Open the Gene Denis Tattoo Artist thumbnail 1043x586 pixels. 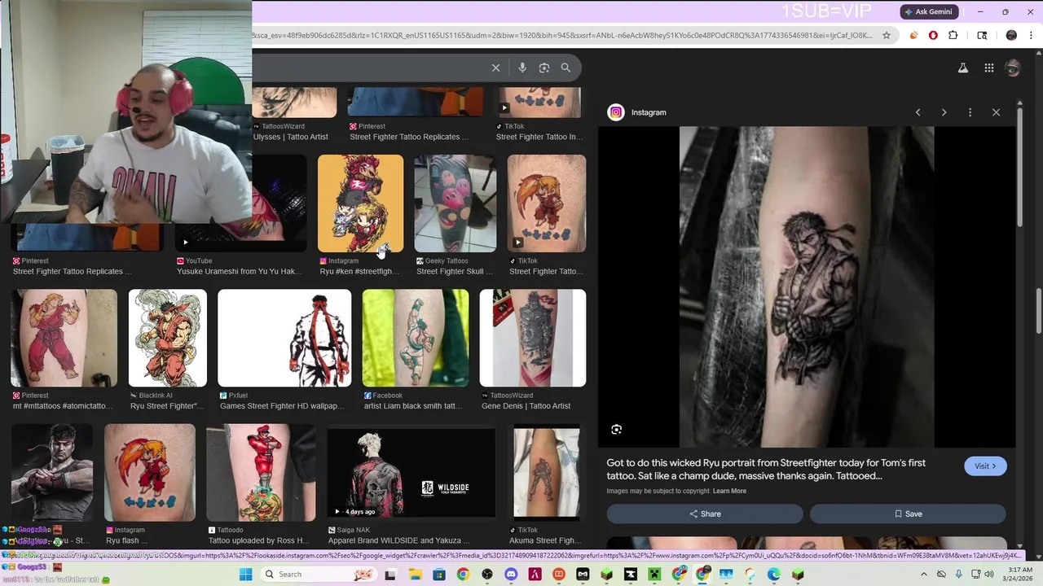click(533, 338)
